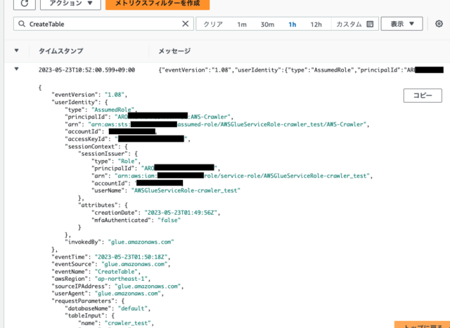Click eventName "CreateTable" value
The width and height of the screenshot is (450, 328).
pyautogui.click(x=116, y=272)
